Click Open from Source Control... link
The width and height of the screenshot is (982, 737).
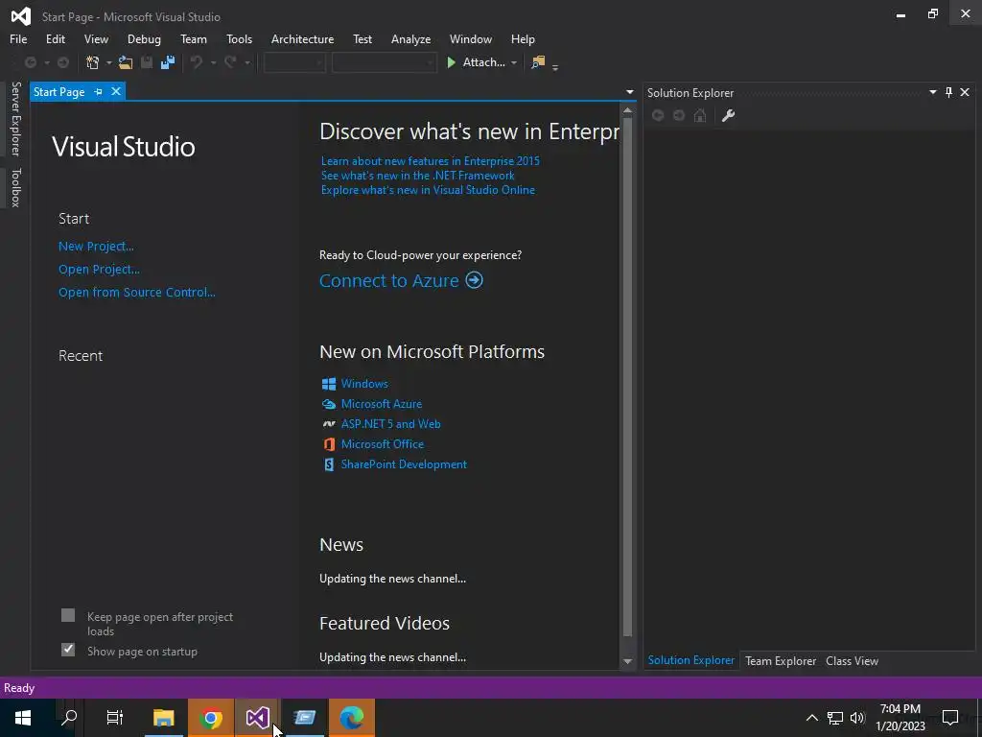[x=136, y=292]
